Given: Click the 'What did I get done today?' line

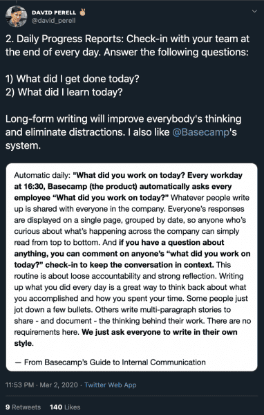Looking at the screenshot, I should [x=72, y=79].
